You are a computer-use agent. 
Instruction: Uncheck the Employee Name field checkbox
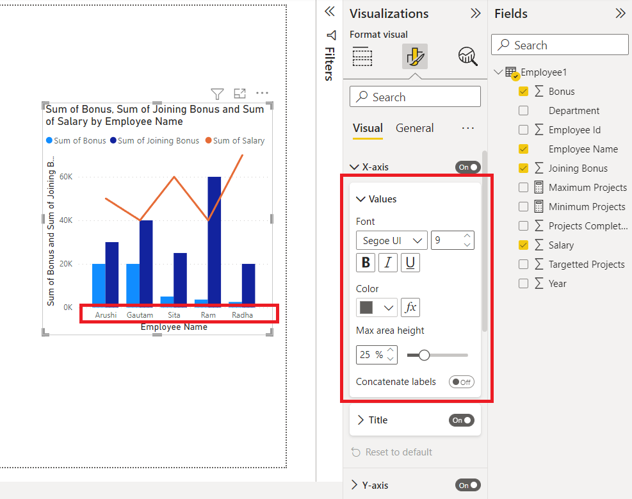[x=523, y=149]
